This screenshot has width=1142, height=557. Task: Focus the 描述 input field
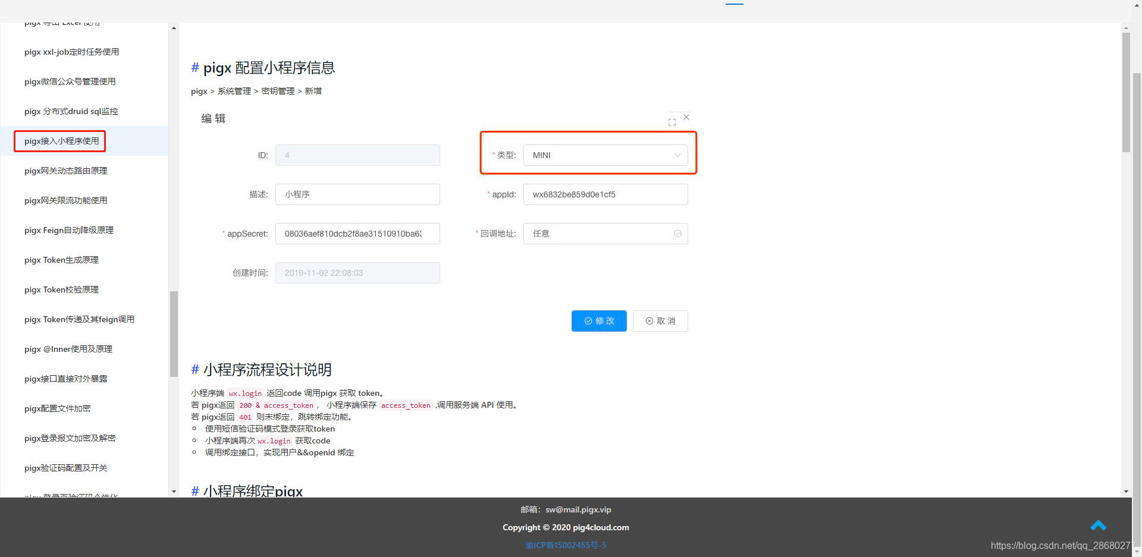point(357,194)
